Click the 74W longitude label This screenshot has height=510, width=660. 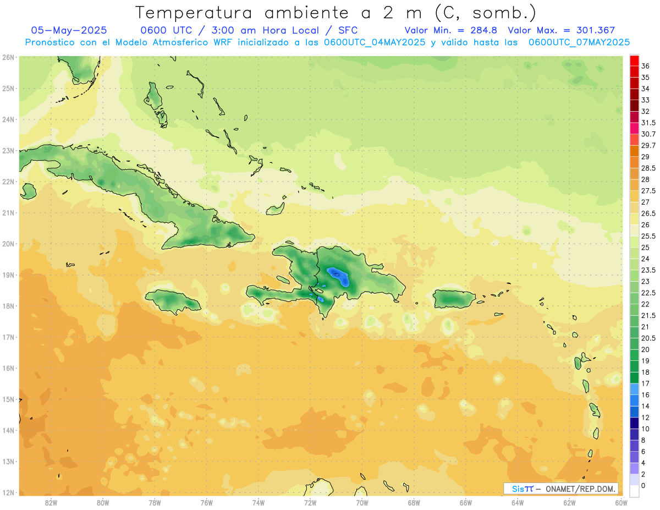pyautogui.click(x=258, y=503)
